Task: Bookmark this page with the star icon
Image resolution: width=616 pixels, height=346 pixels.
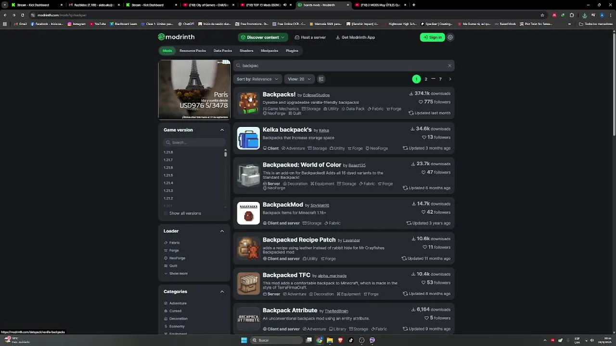Action: [542, 15]
